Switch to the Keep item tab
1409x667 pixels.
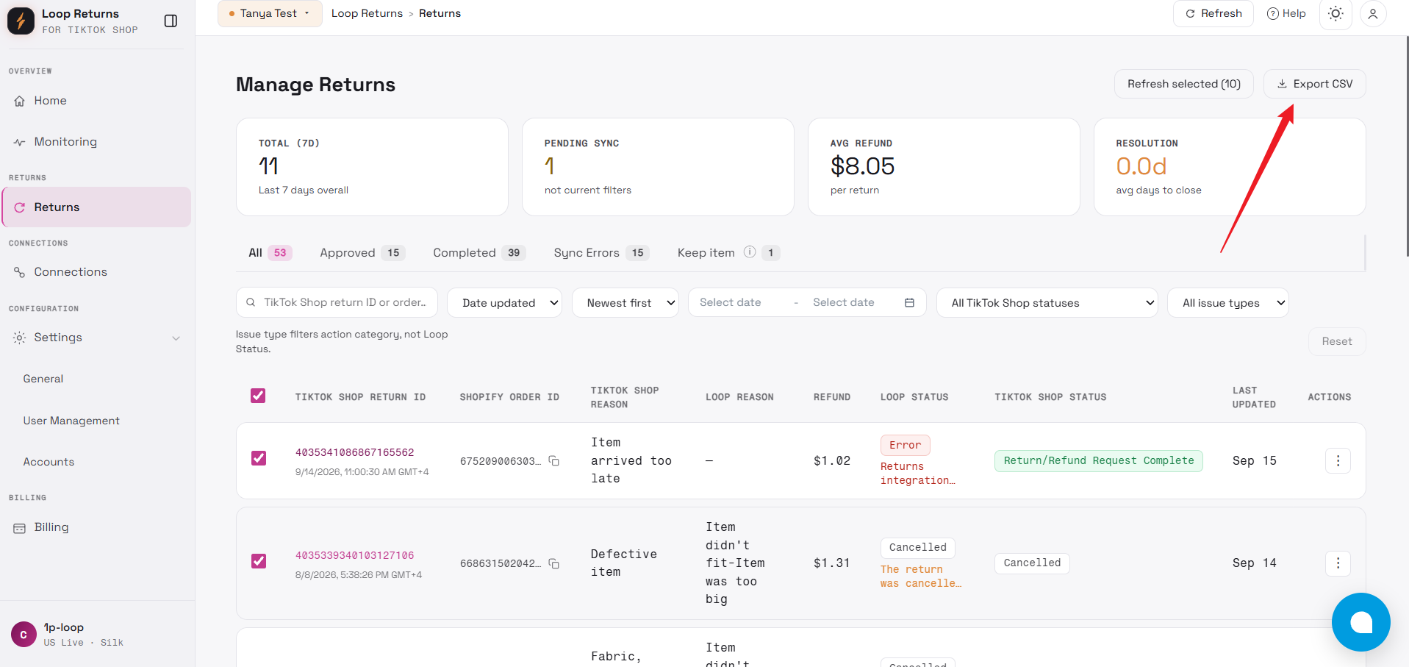pos(728,253)
